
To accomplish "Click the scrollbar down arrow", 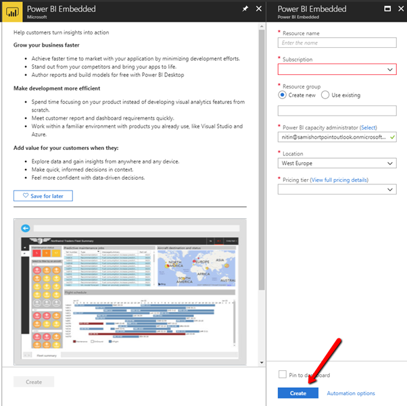I will click(262, 362).
